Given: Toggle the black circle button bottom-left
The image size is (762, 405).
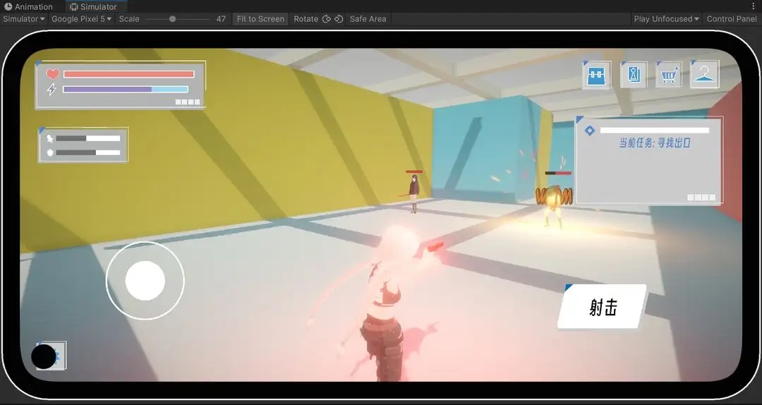Looking at the screenshot, I should click(x=44, y=356).
